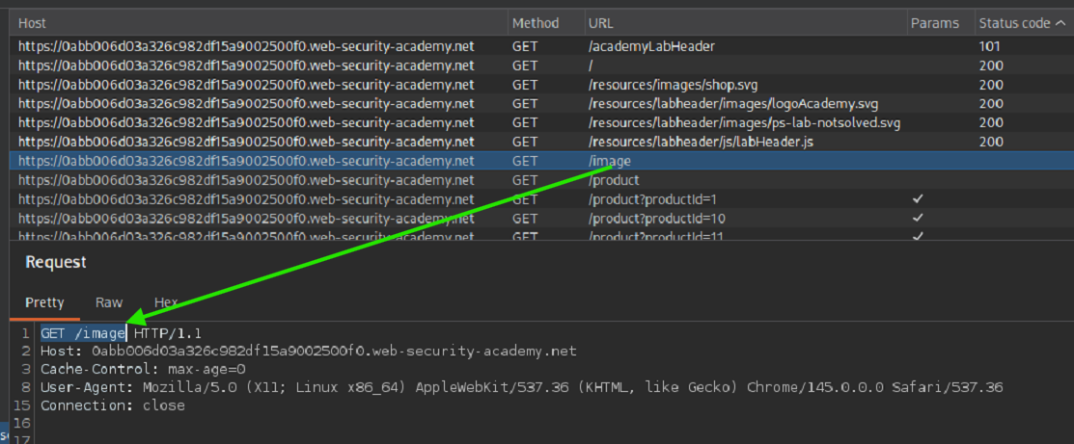Screen dimensions: 1074x444
Task: Click the 101 status code cell
Action: (989, 46)
